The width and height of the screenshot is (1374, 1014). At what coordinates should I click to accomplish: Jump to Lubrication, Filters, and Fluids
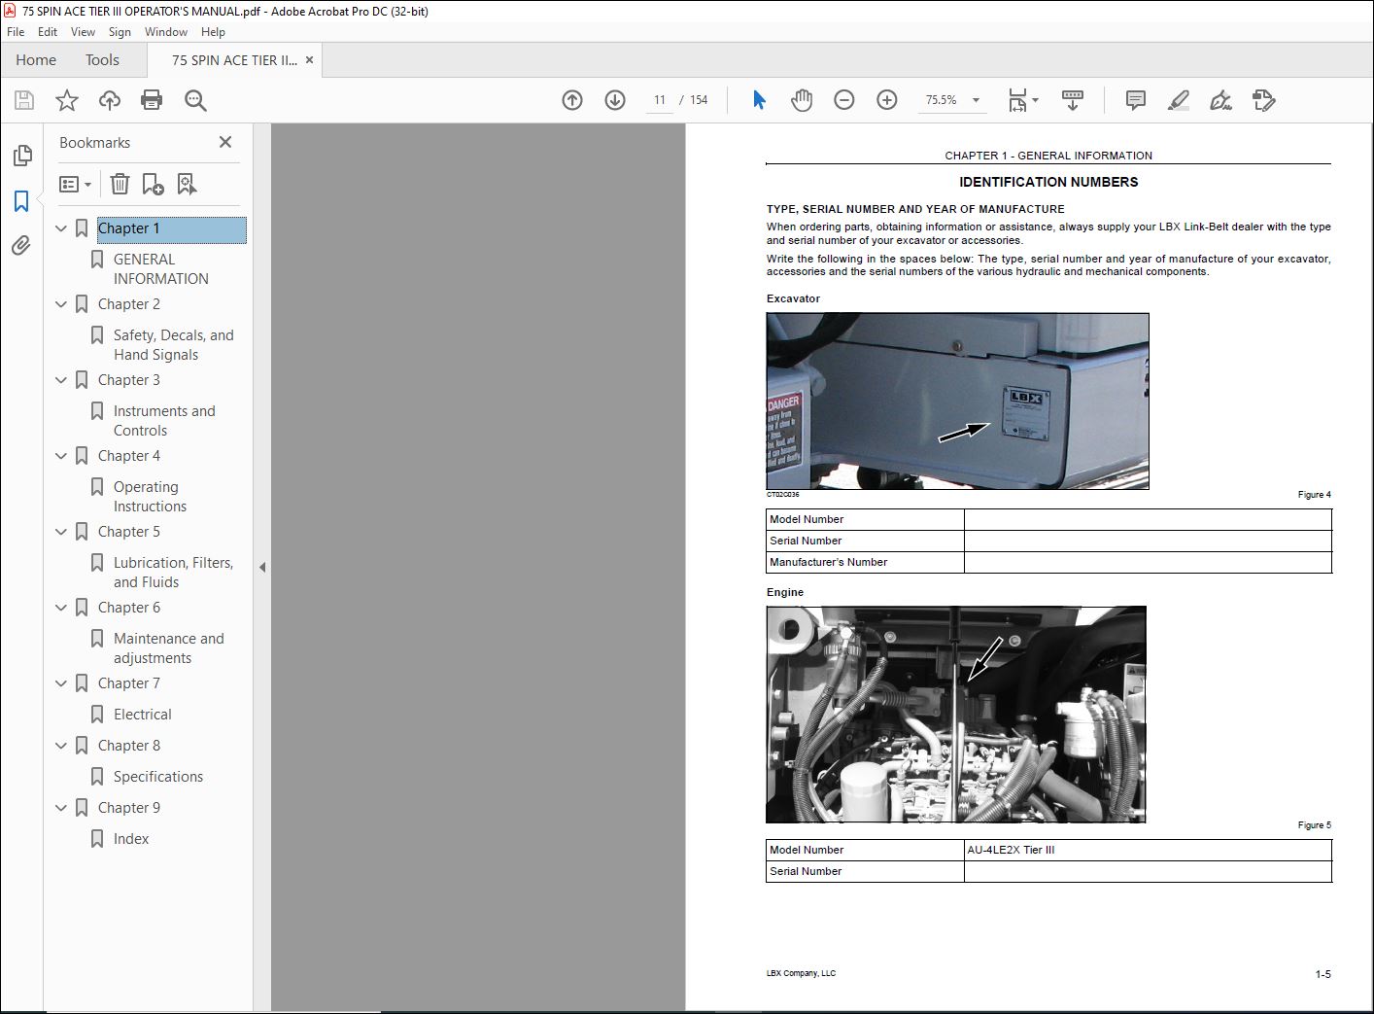click(x=173, y=573)
